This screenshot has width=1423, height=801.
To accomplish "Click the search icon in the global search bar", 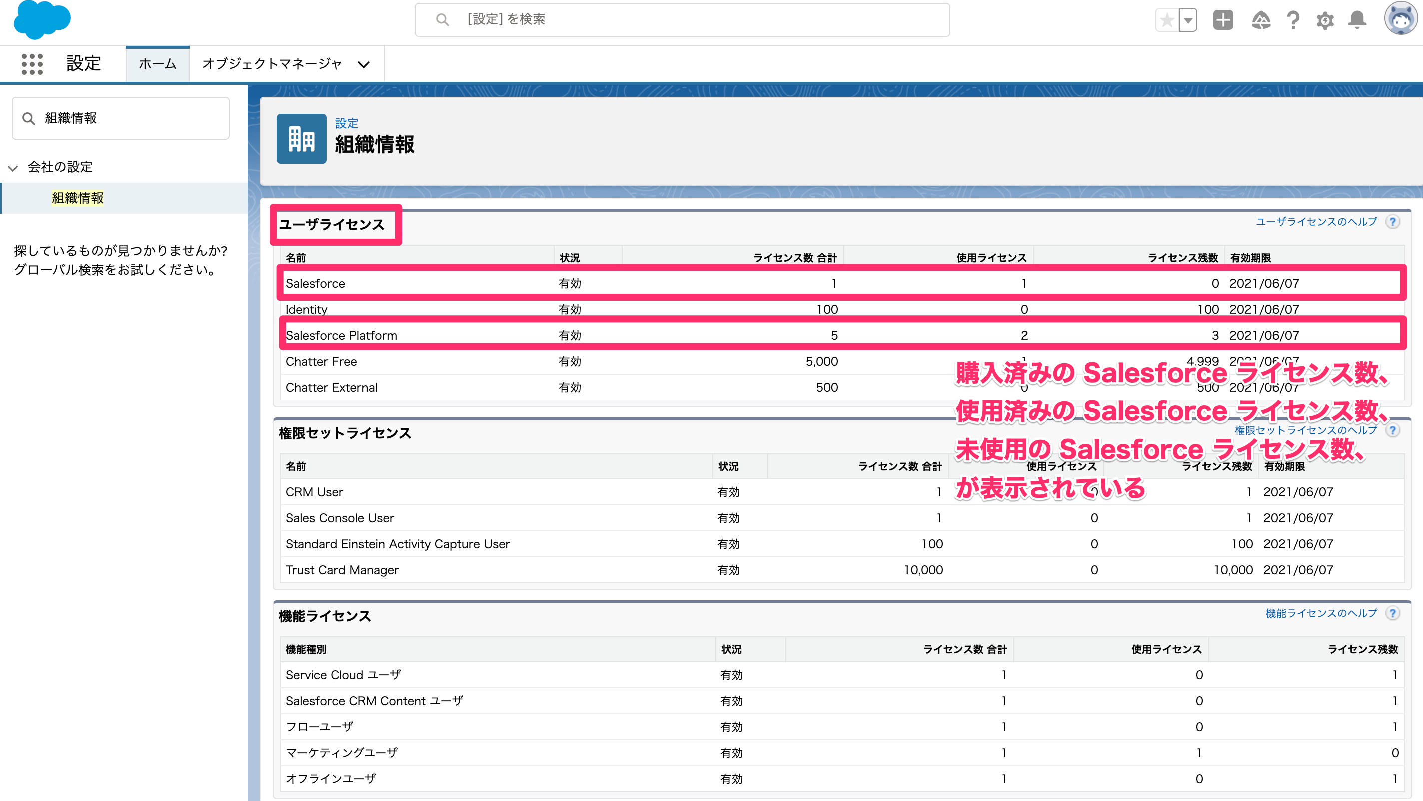I will click(442, 20).
